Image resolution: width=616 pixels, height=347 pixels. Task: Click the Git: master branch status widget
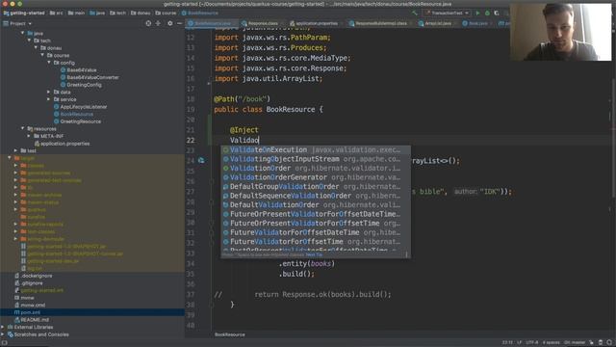575,343
